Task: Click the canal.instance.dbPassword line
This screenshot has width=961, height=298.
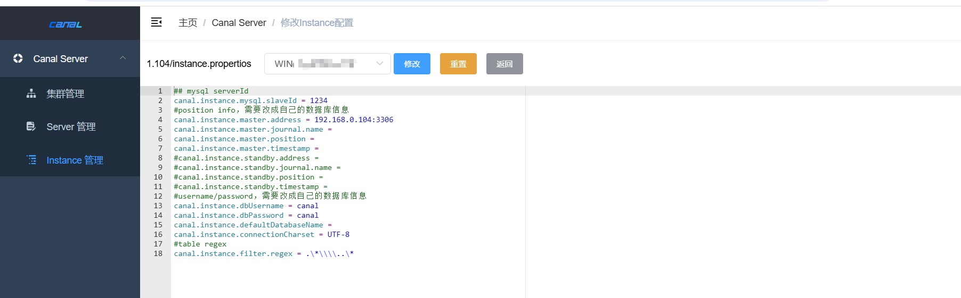Action: click(x=246, y=215)
